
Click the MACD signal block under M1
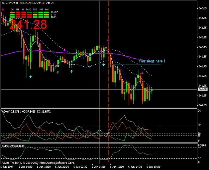coord(46,12)
